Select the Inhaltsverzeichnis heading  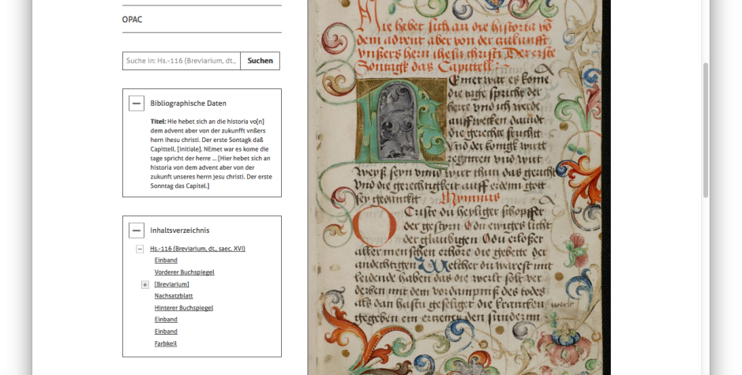pos(179,231)
